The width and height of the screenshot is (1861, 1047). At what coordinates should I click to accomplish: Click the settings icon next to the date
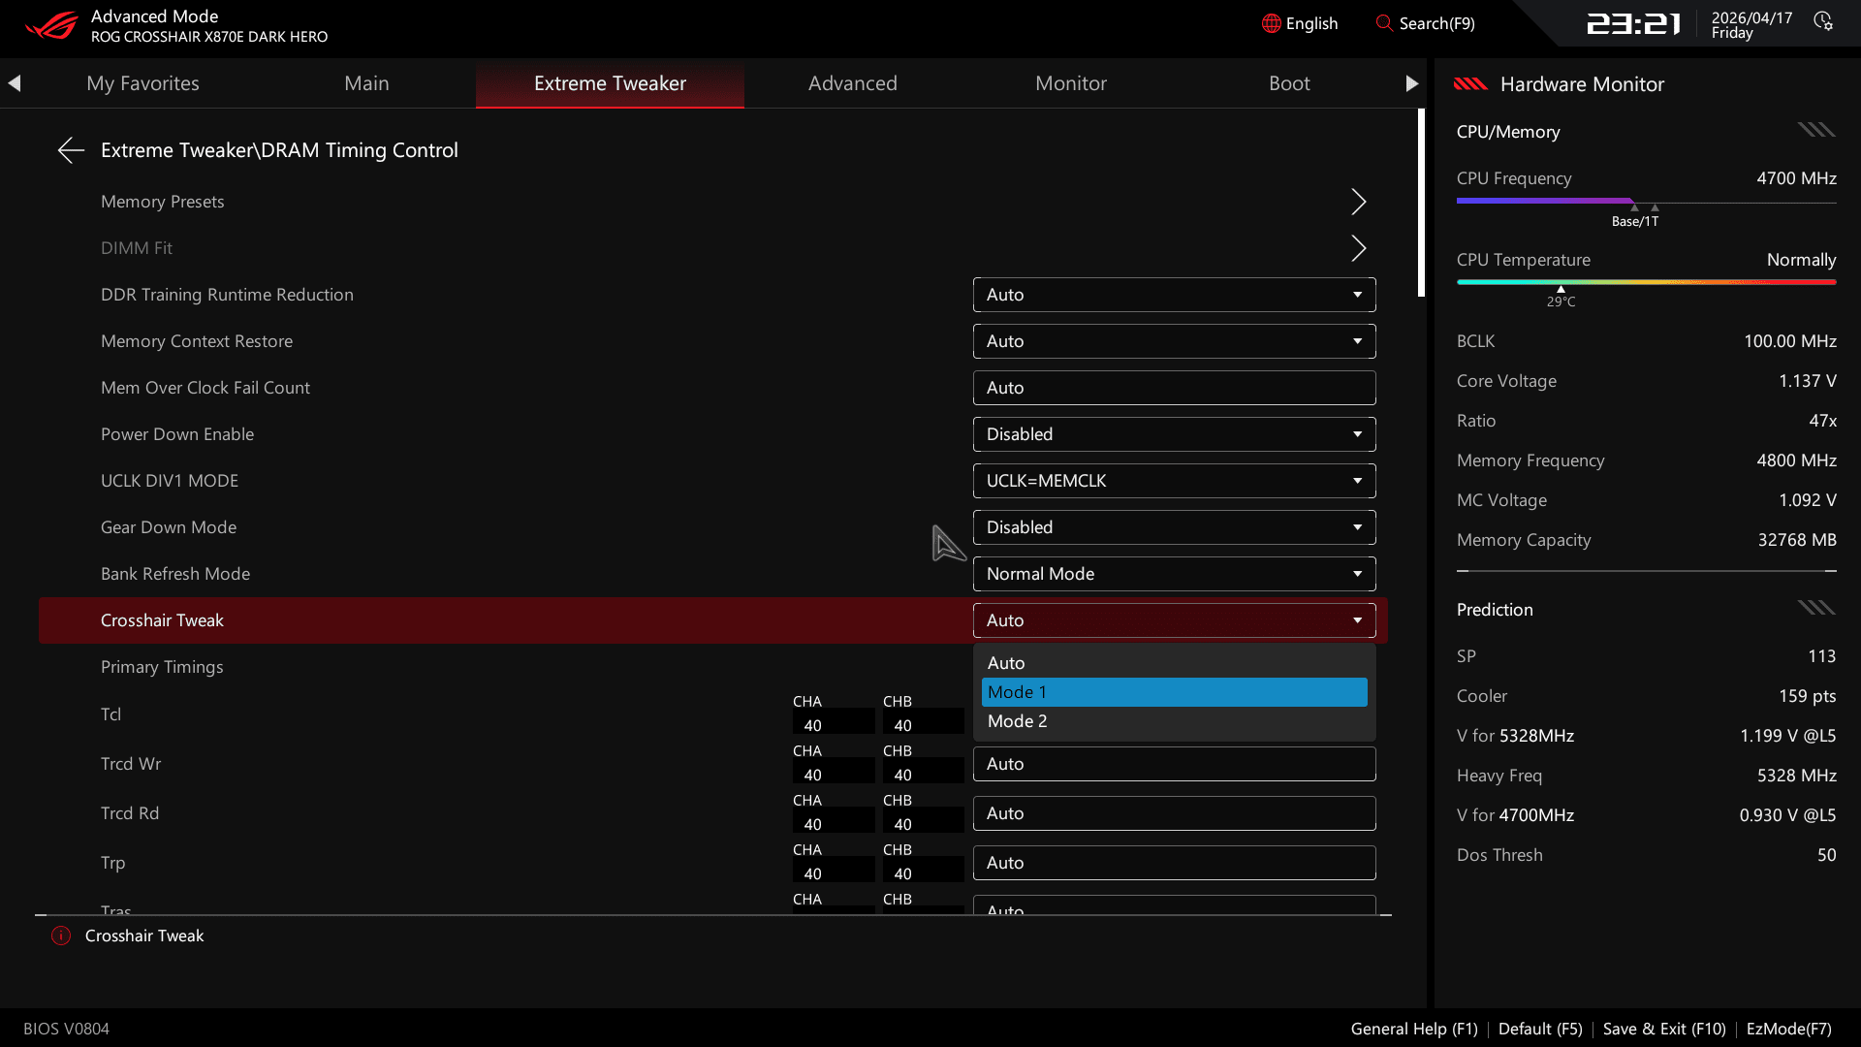click(1822, 22)
